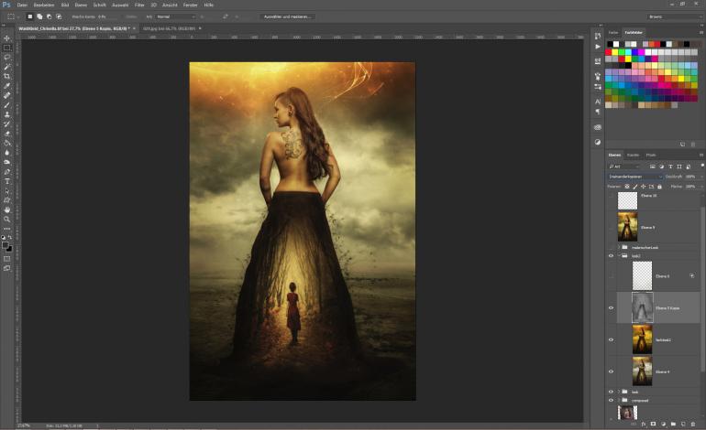Select the Lasso tool
Screen dimensions: 706x430
7,57
